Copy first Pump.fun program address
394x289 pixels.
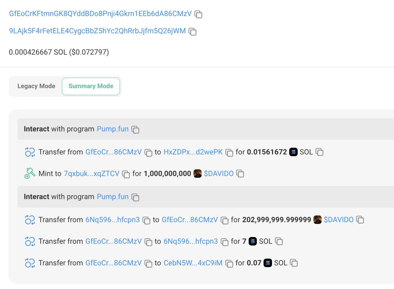135,130
